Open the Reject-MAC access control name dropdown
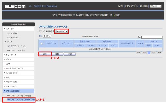This screenshot has width=166, height=103. pyautogui.click(x=61, y=31)
